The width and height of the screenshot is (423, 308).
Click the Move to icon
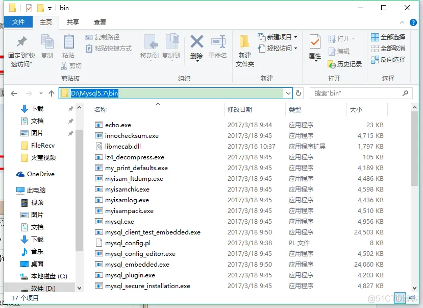[x=150, y=41]
